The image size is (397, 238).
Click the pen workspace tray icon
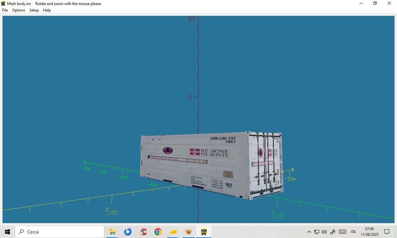[x=333, y=232]
